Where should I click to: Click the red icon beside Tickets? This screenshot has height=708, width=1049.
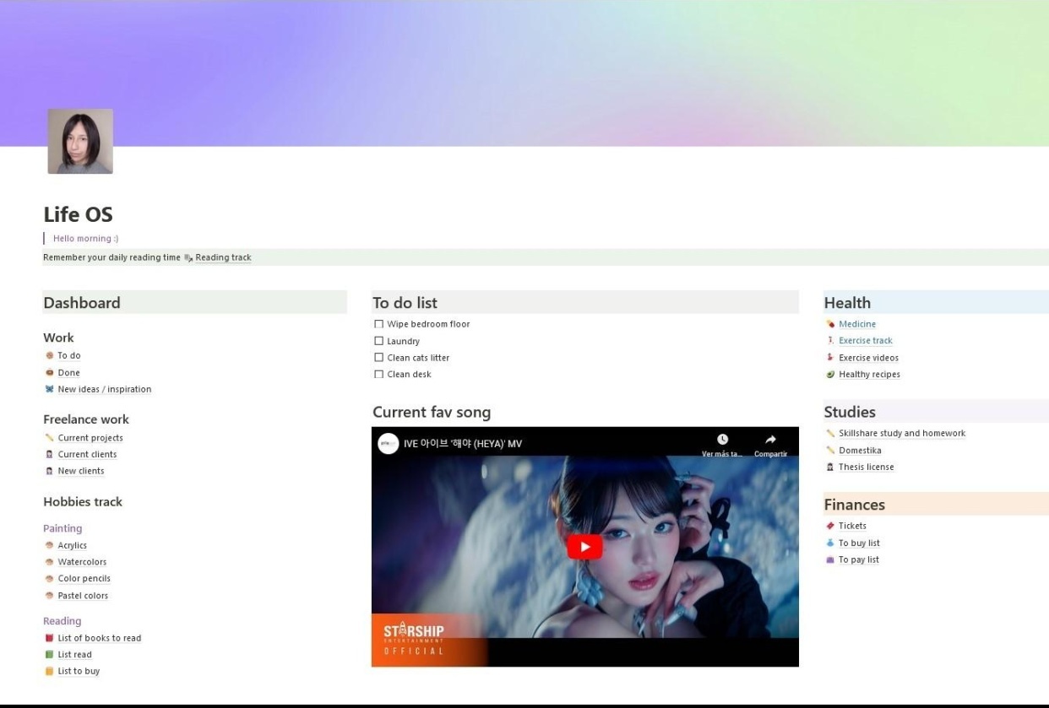[x=830, y=527]
